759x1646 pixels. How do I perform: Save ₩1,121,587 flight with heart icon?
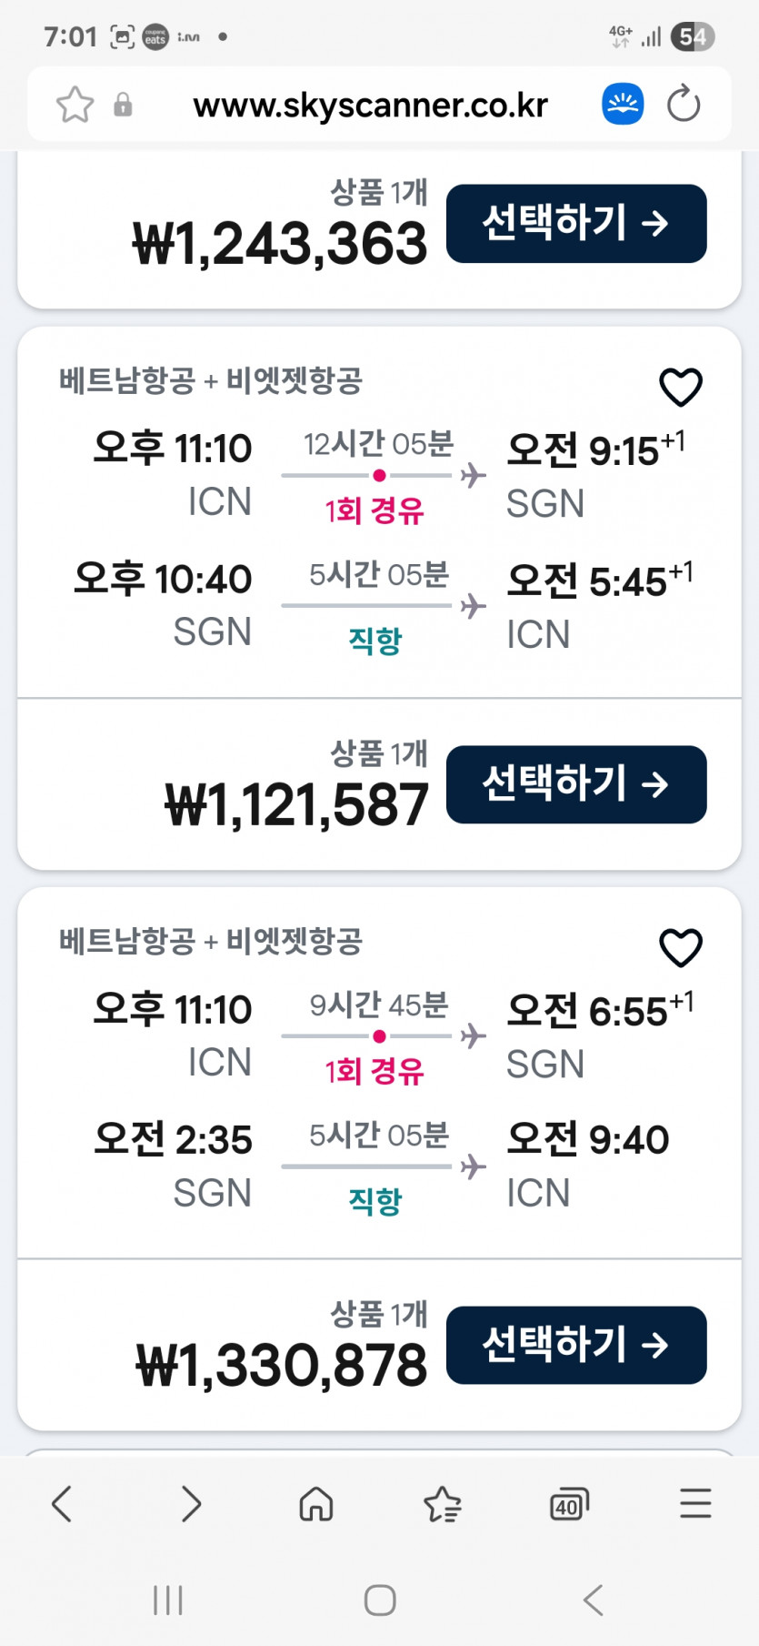tap(680, 388)
